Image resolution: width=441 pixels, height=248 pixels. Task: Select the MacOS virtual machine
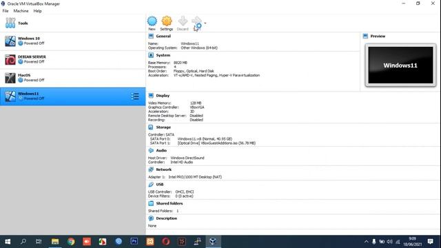click(x=72, y=78)
